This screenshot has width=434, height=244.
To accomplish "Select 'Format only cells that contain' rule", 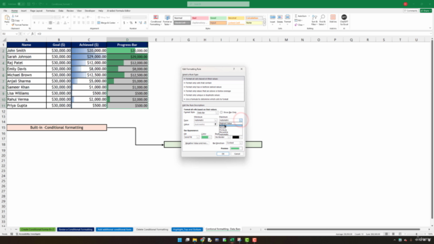I will 213,83.
